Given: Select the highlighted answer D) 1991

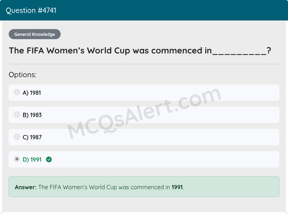Looking at the screenshot, I should (144, 159).
